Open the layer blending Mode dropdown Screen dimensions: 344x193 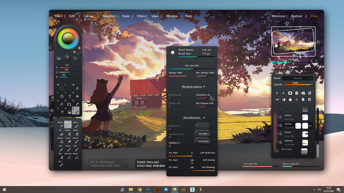tap(297, 78)
